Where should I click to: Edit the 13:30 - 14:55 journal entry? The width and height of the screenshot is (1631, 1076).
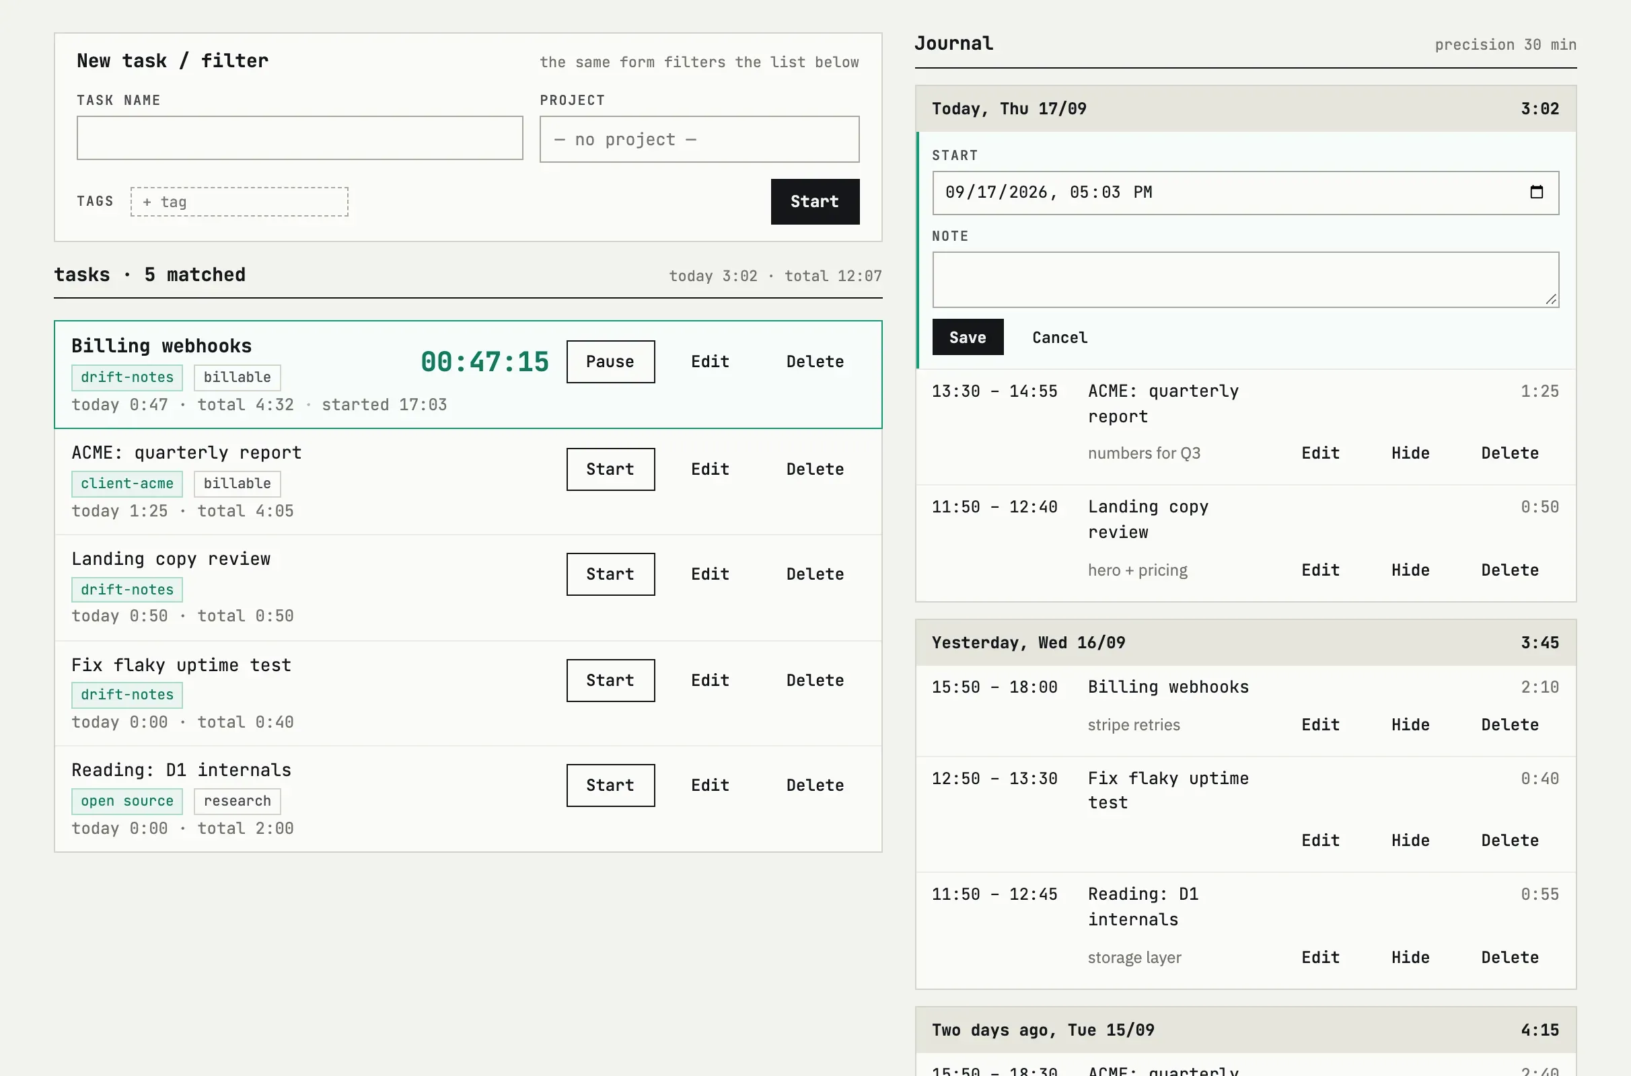pyautogui.click(x=1320, y=453)
